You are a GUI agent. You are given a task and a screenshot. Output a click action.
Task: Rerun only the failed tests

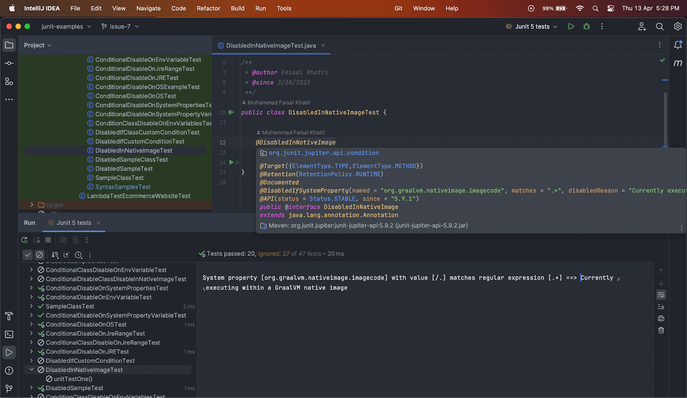click(36, 240)
